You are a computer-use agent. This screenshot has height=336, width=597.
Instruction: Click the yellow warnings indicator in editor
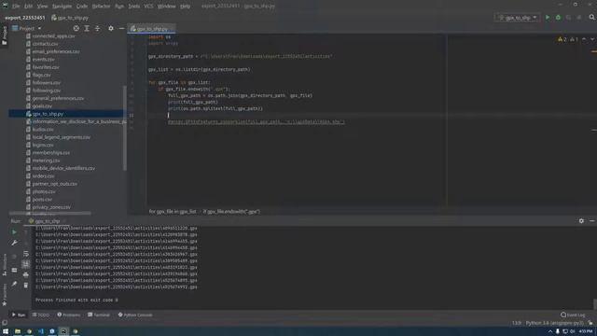(562, 39)
